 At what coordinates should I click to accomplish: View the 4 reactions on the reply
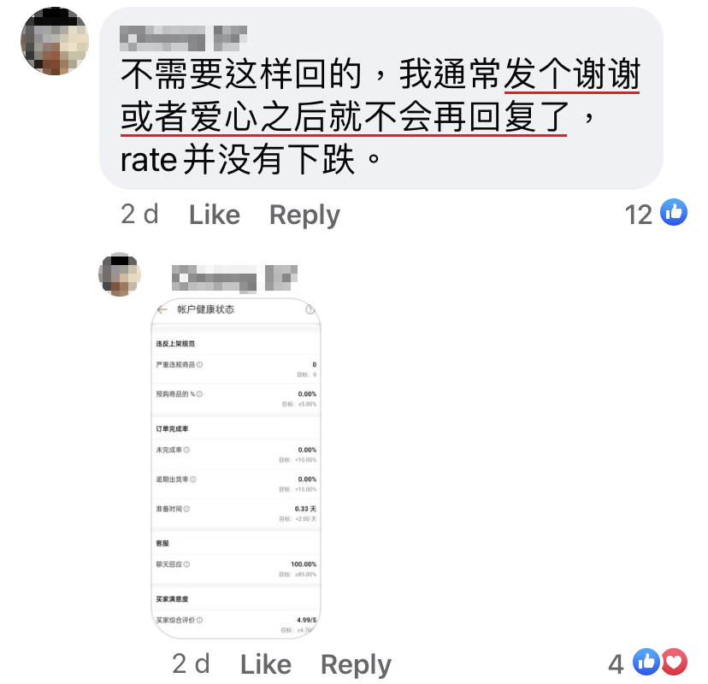coord(616,664)
